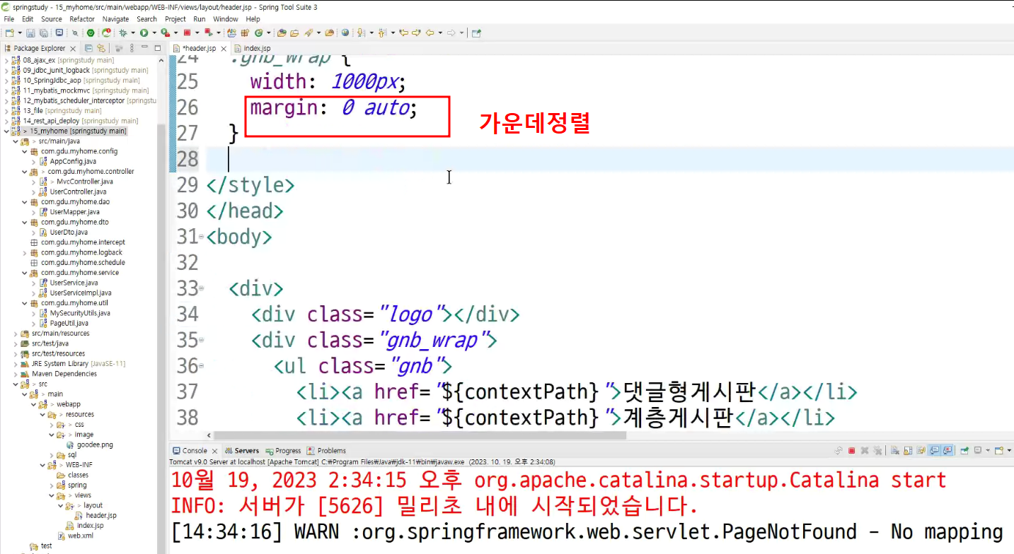
Task: Open Display Selected Console dropdown
Action: [x=988, y=450]
